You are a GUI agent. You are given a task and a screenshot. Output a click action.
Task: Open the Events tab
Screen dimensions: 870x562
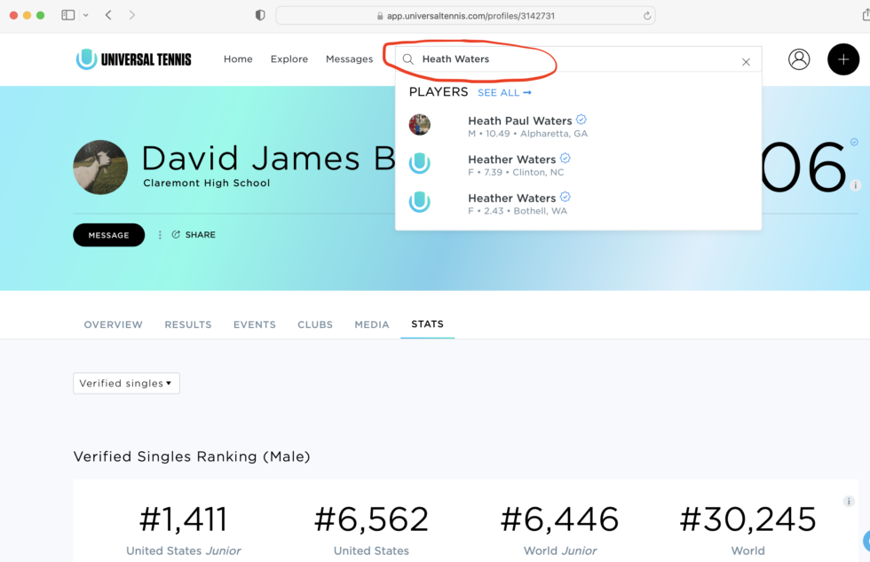[x=254, y=324]
